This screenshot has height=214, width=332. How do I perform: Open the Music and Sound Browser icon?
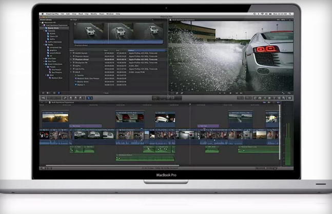pyautogui.click(x=265, y=98)
